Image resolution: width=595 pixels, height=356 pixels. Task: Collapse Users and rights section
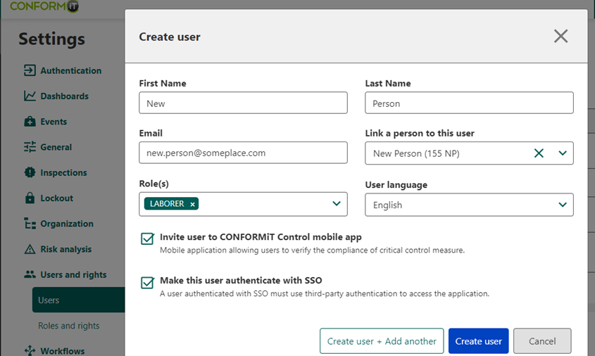[74, 274]
